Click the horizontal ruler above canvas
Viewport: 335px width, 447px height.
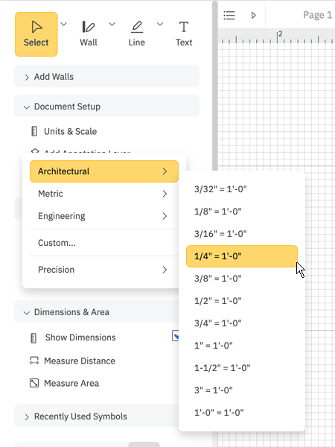276,37
